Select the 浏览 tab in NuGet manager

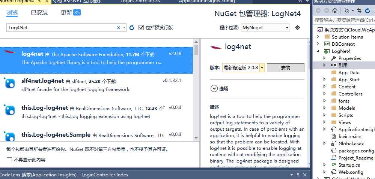pos(12,13)
